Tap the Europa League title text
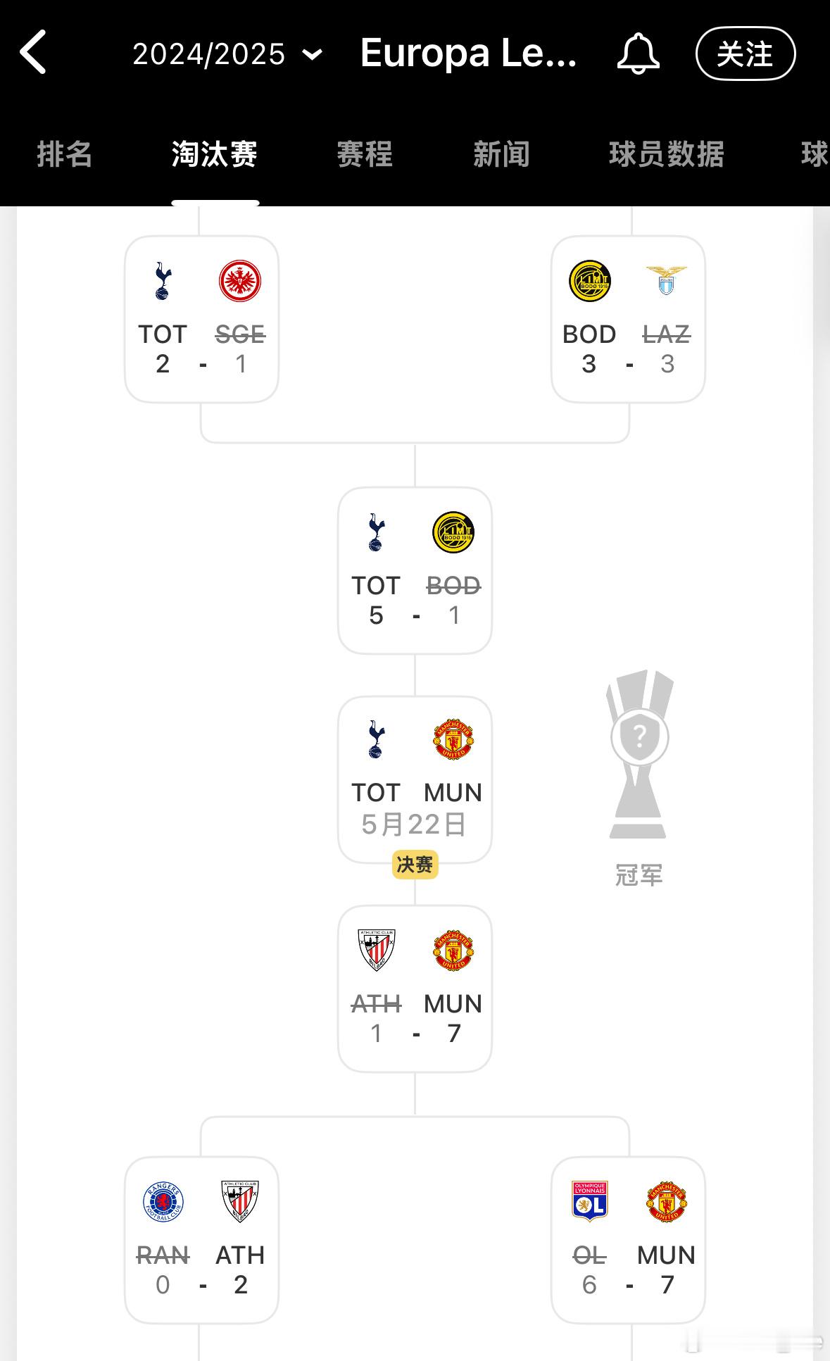 coord(468,53)
